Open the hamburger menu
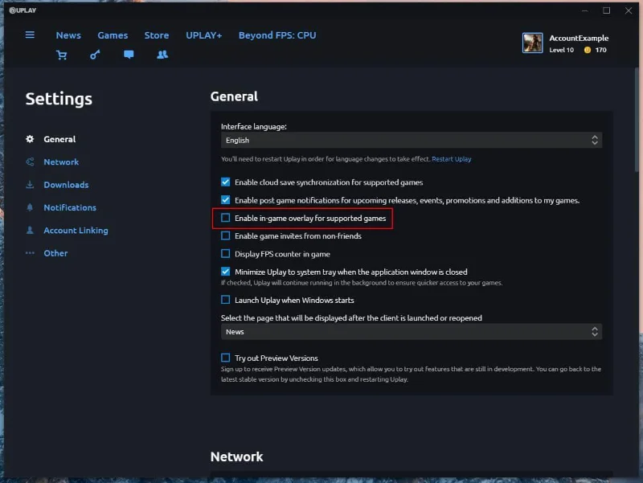The width and height of the screenshot is (643, 483). point(30,35)
